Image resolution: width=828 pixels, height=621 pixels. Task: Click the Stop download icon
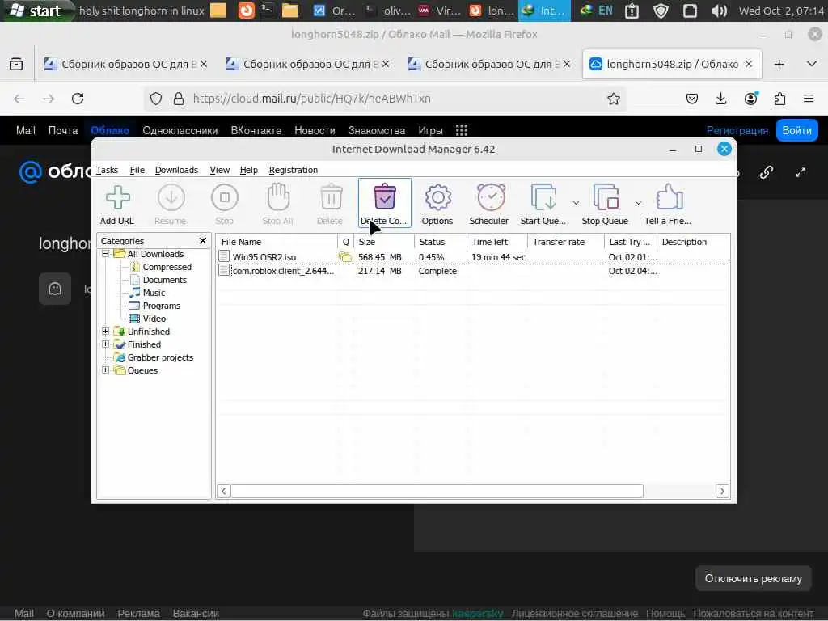tap(225, 204)
